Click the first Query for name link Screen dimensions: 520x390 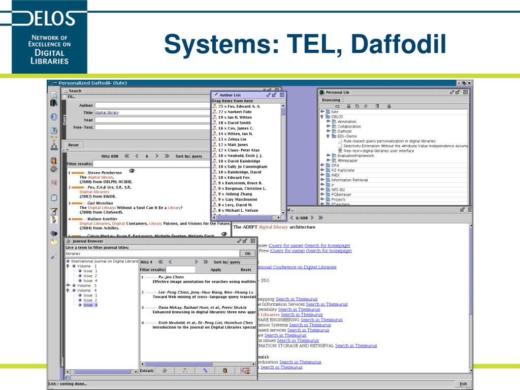pyautogui.click(x=285, y=245)
